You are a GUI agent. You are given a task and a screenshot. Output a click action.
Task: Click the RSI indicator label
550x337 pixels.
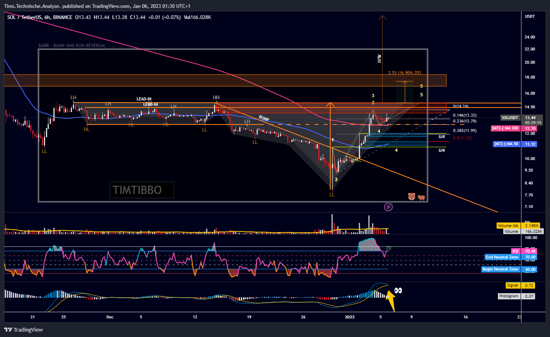click(515, 251)
